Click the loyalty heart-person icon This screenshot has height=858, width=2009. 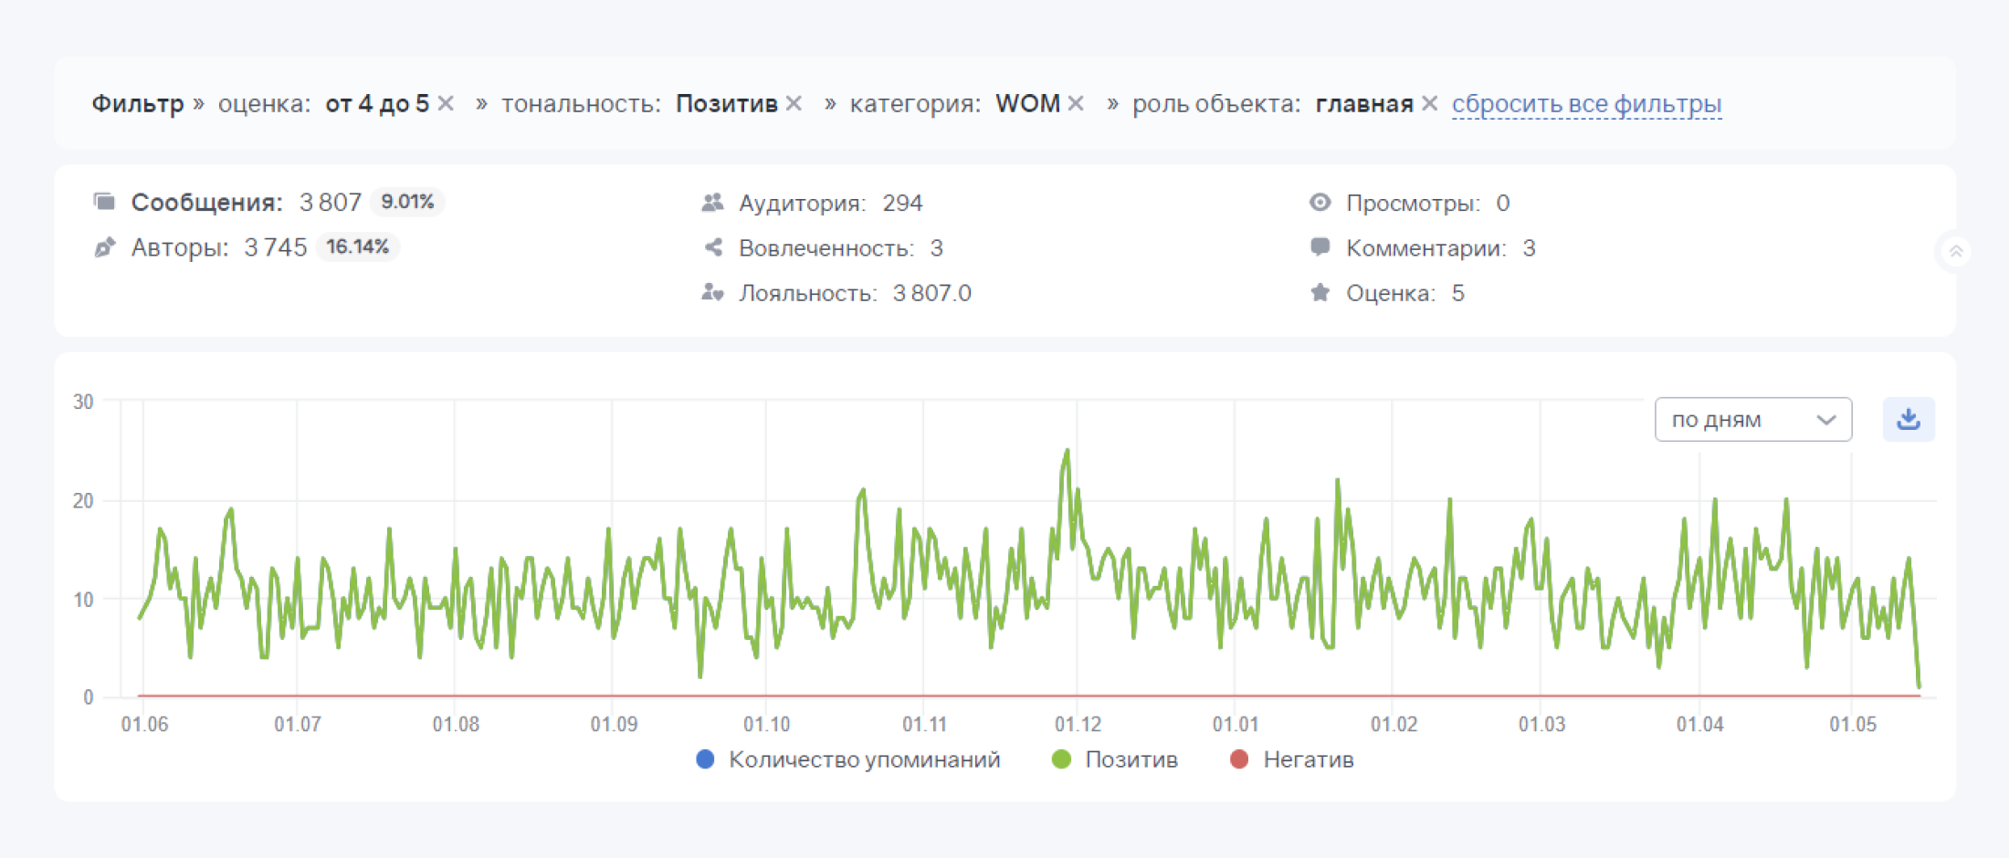[x=712, y=292]
